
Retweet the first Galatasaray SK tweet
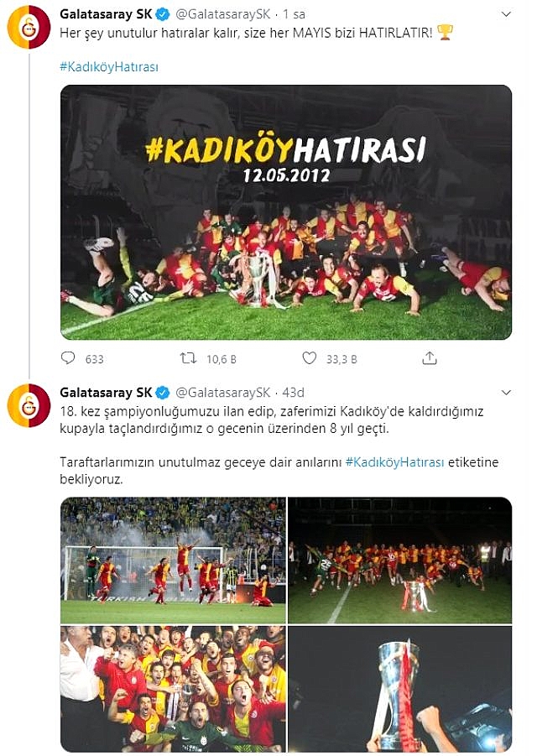click(x=188, y=358)
